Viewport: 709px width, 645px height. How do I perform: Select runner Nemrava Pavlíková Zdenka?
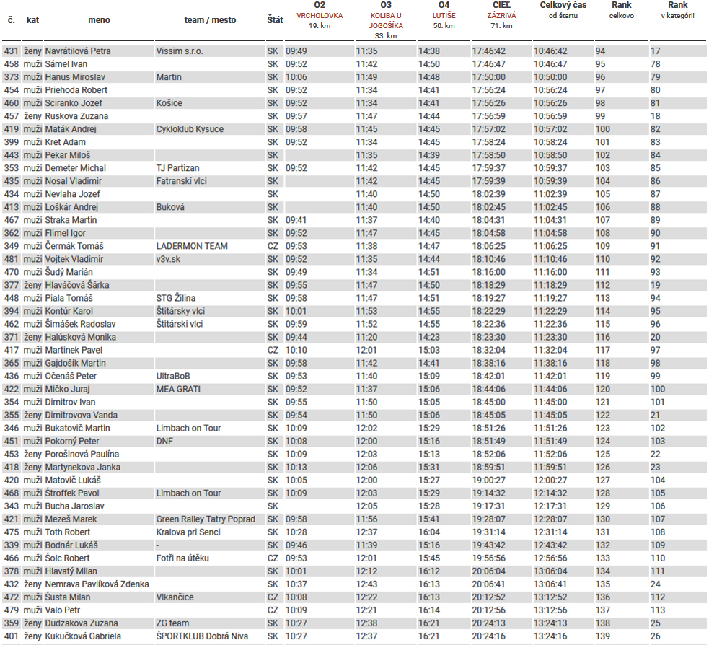(x=97, y=584)
